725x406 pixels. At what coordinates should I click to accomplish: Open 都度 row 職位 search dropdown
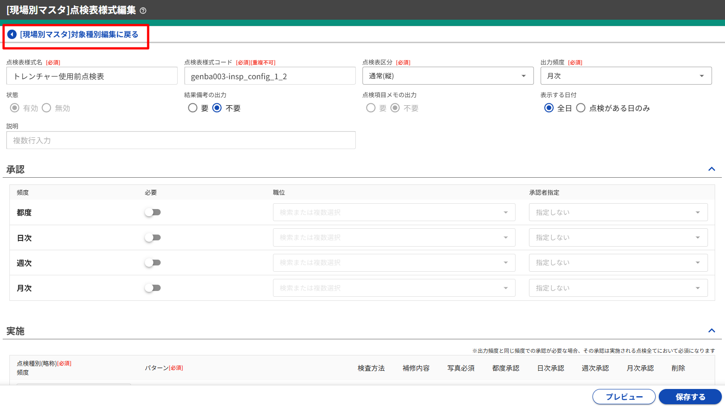(x=394, y=212)
